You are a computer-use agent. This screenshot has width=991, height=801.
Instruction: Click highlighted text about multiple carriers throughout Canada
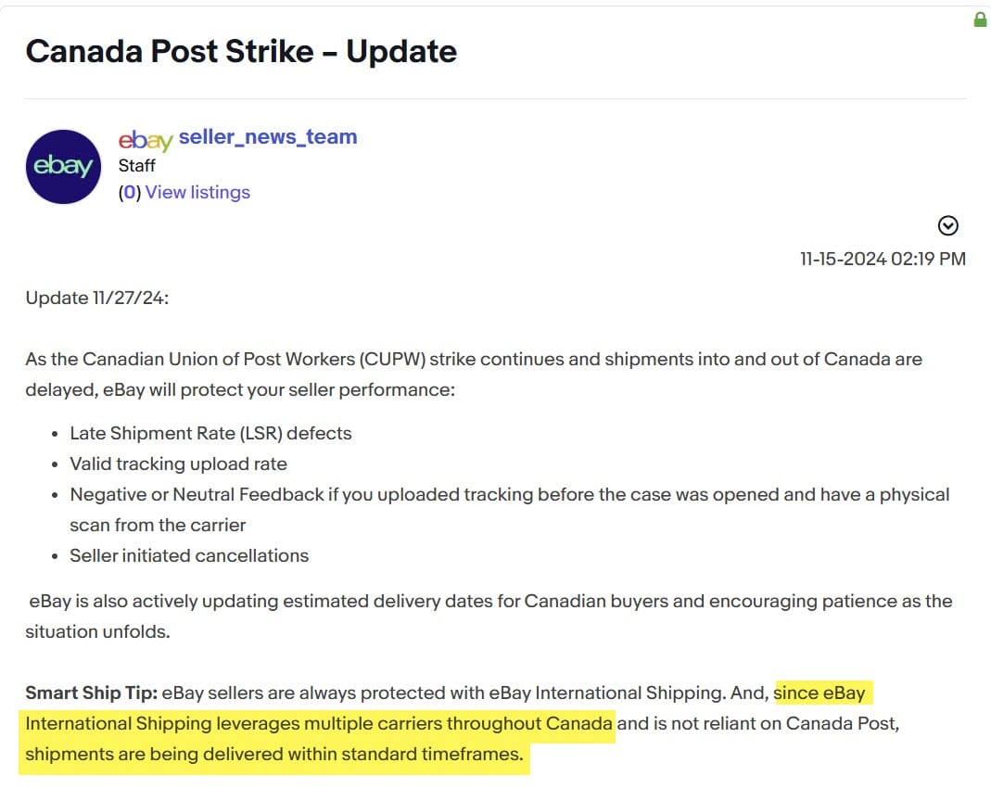318,723
